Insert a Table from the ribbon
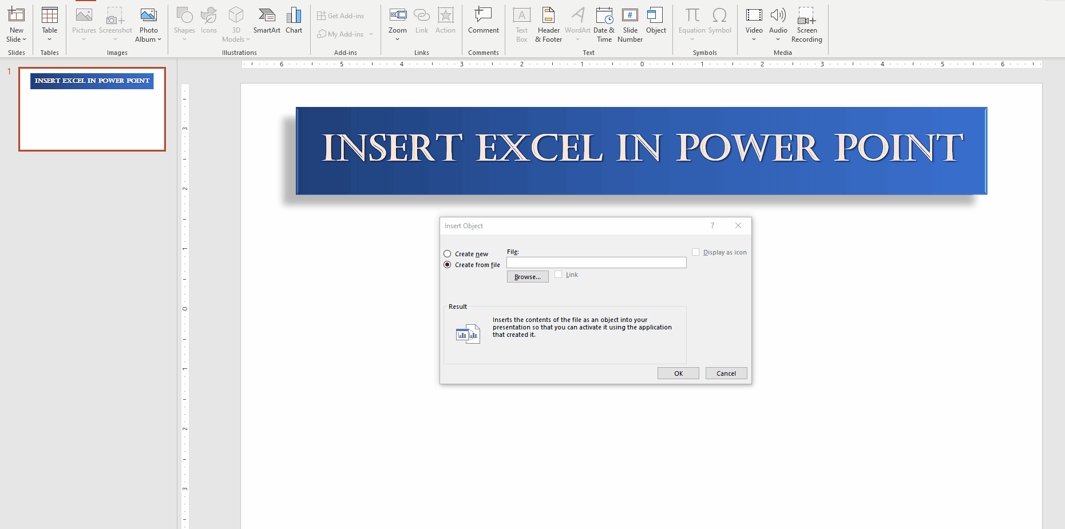The height and width of the screenshot is (529, 1065). pos(50,24)
